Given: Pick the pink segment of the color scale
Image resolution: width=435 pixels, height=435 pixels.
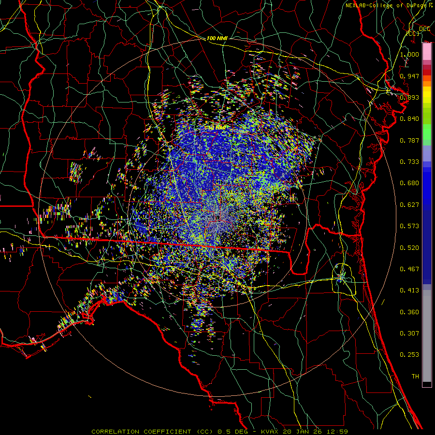Looking at the screenshot, I should tap(427, 52).
